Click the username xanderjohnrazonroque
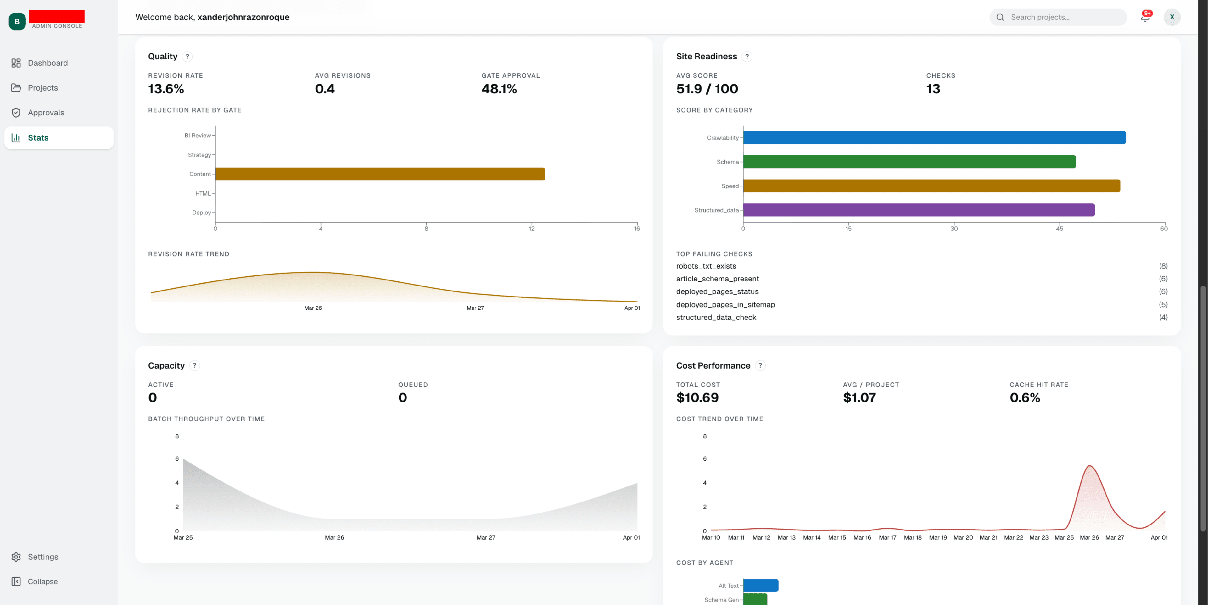This screenshot has width=1208, height=605. [x=243, y=17]
